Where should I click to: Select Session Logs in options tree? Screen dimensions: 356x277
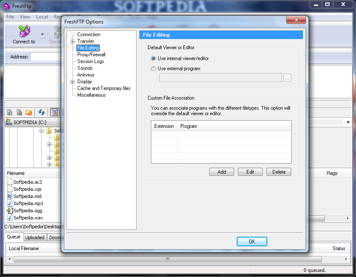pyautogui.click(x=91, y=61)
